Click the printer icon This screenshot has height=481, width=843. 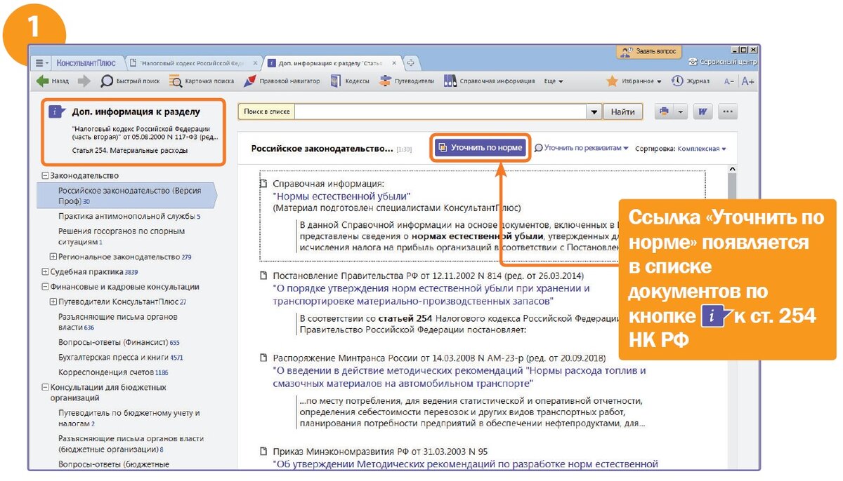pyautogui.click(x=664, y=112)
